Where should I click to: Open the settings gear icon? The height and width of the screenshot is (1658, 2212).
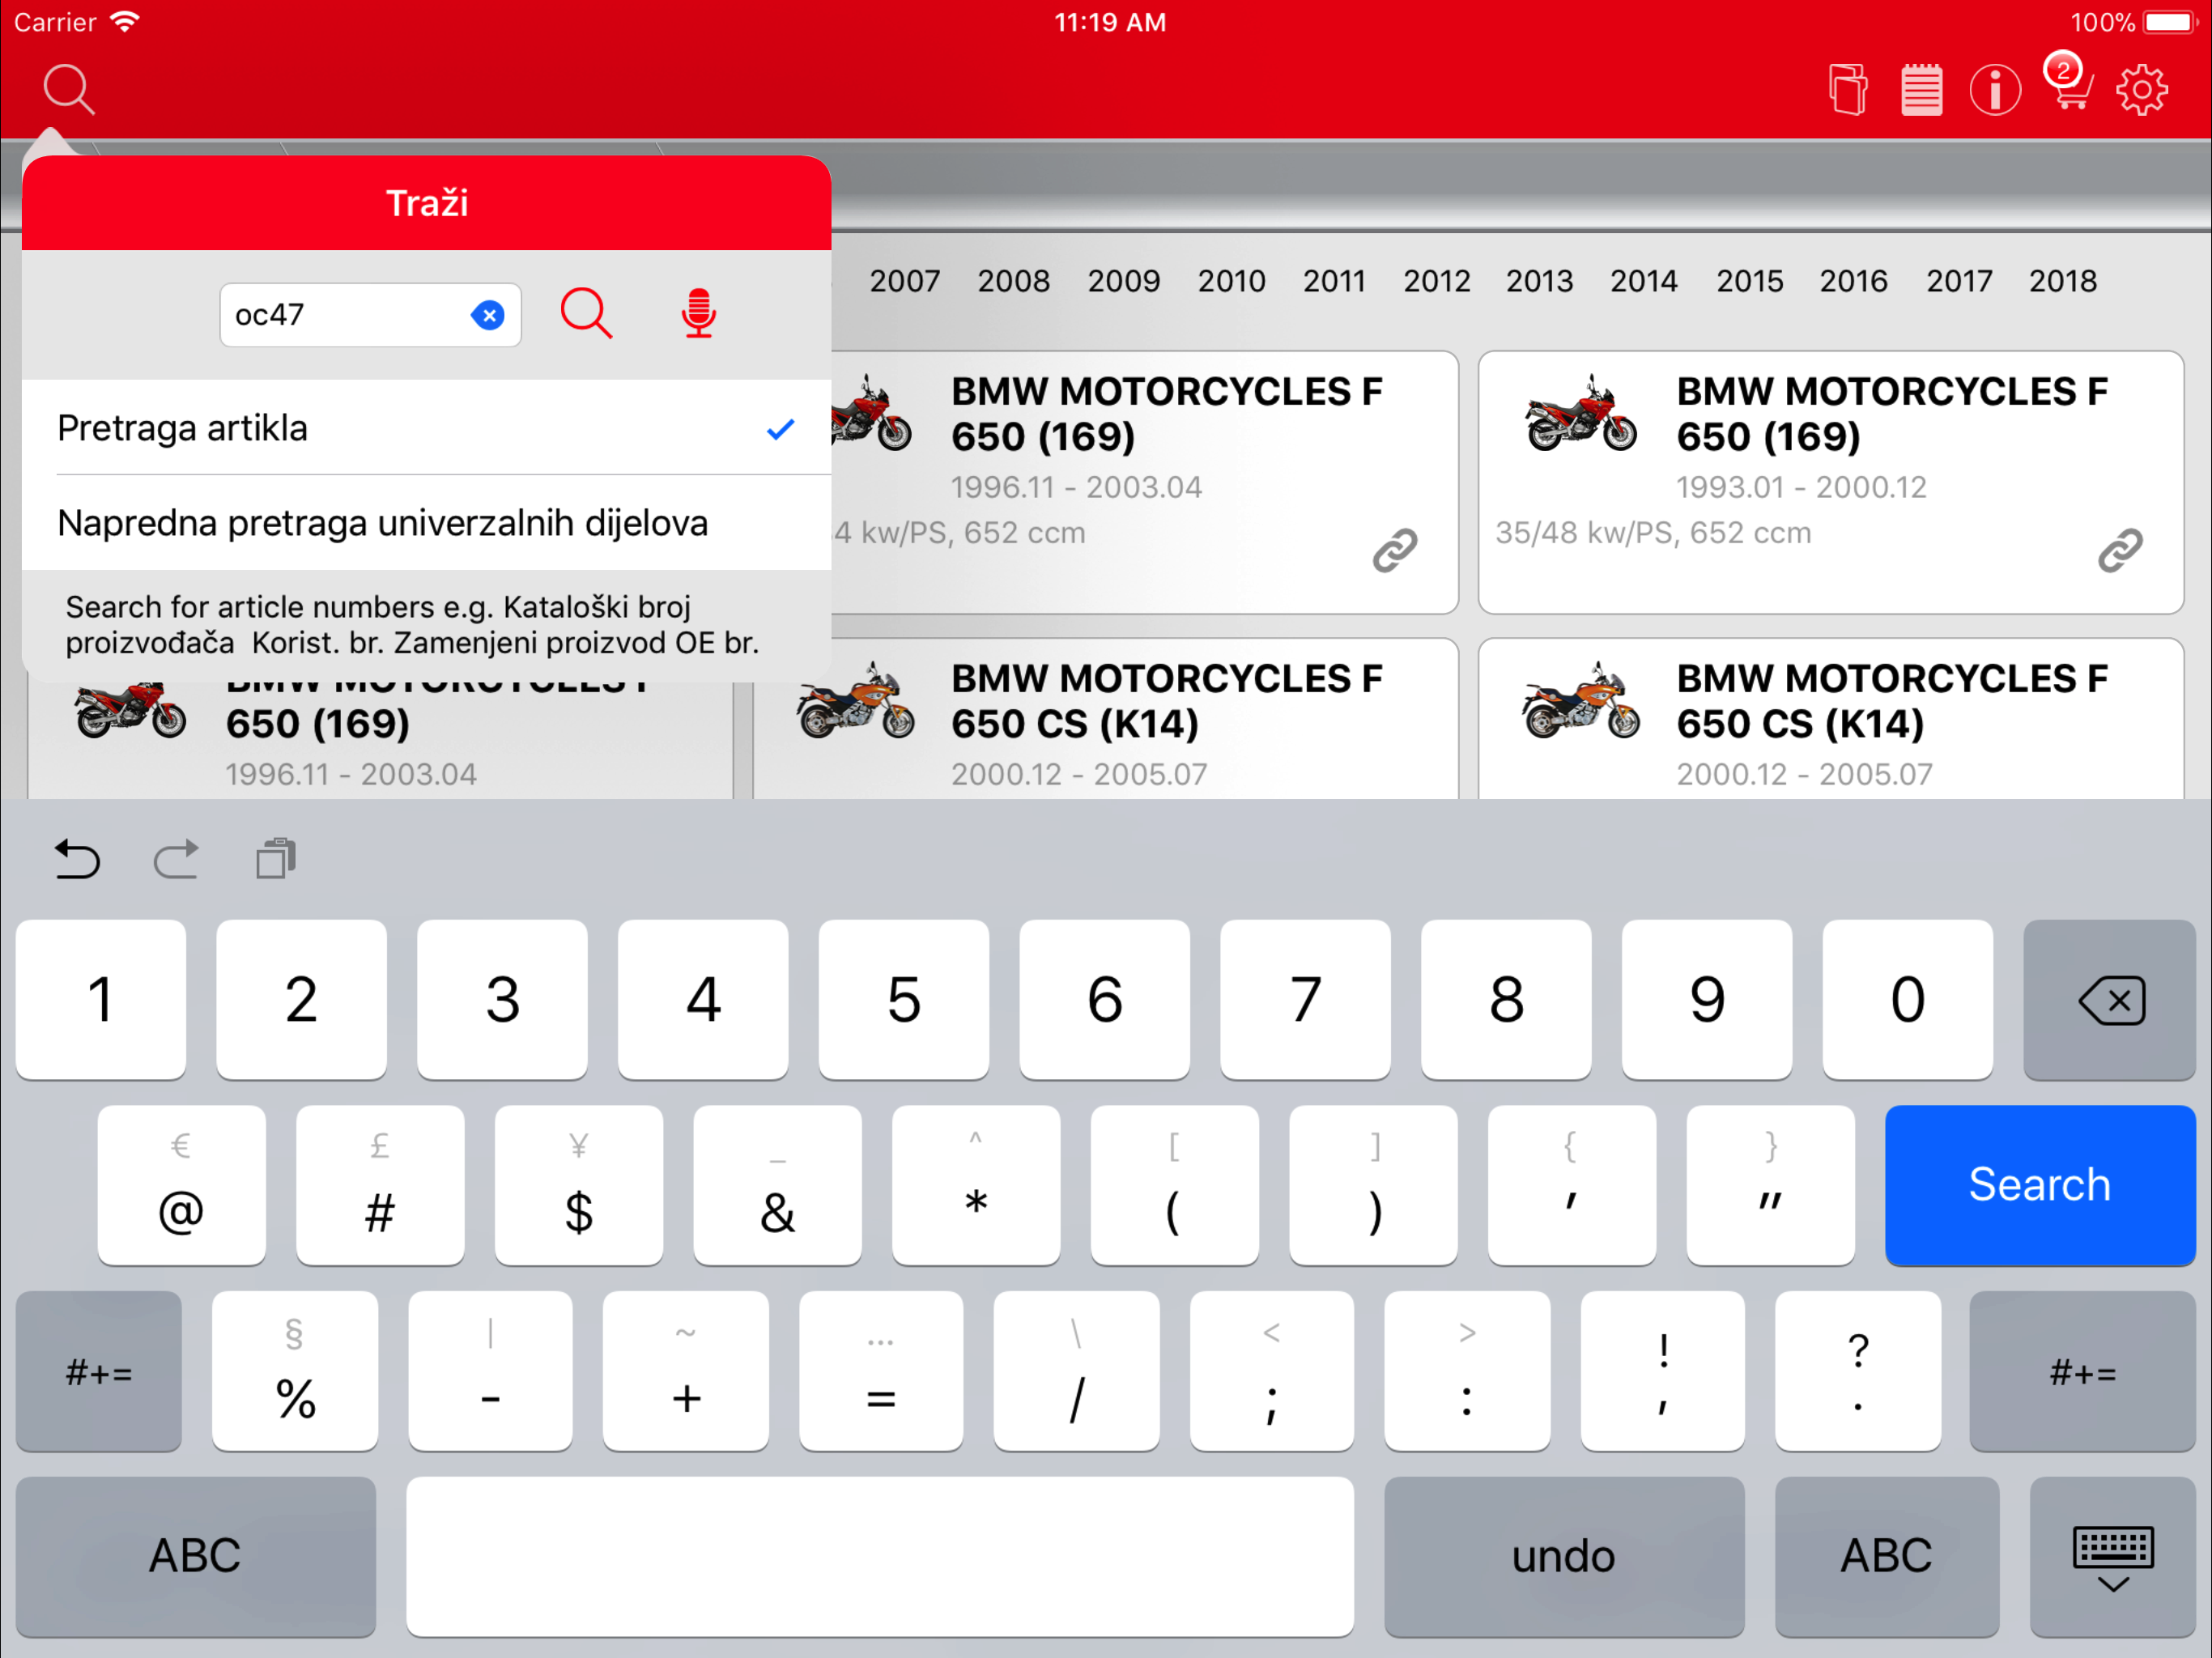2141,90
